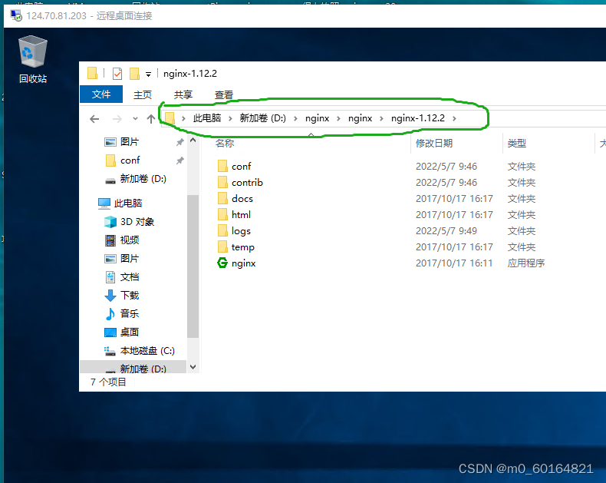
Task: Click the contrib folder name
Action: click(247, 182)
